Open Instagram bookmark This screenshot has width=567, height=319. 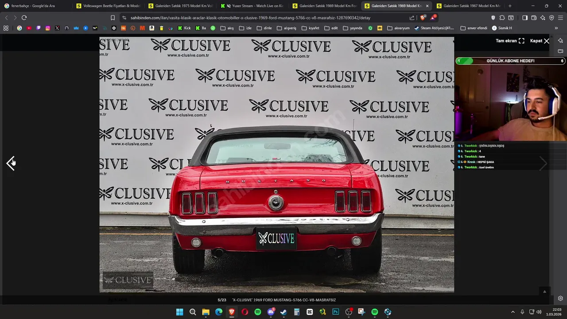[48, 28]
